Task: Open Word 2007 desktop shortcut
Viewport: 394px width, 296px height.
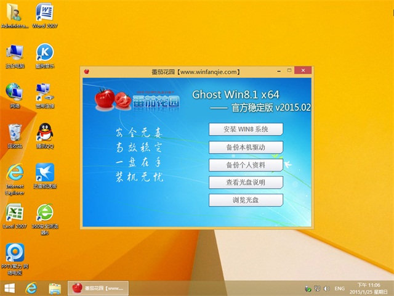Action: tap(44, 15)
